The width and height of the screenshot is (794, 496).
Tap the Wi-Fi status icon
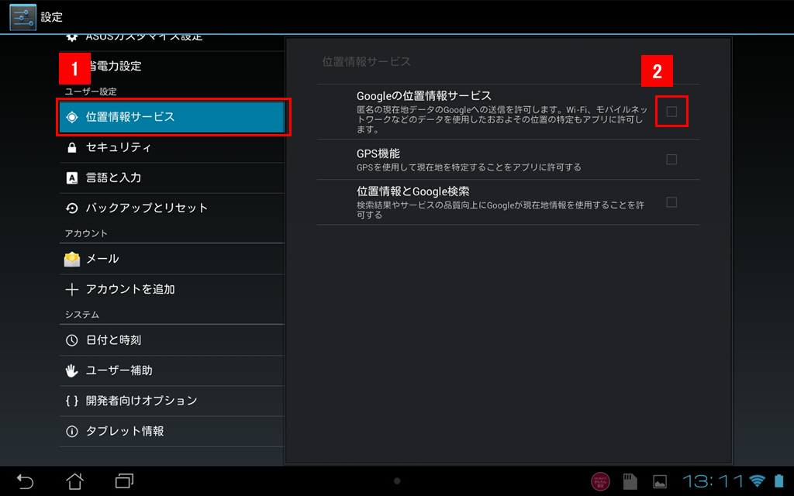click(758, 480)
